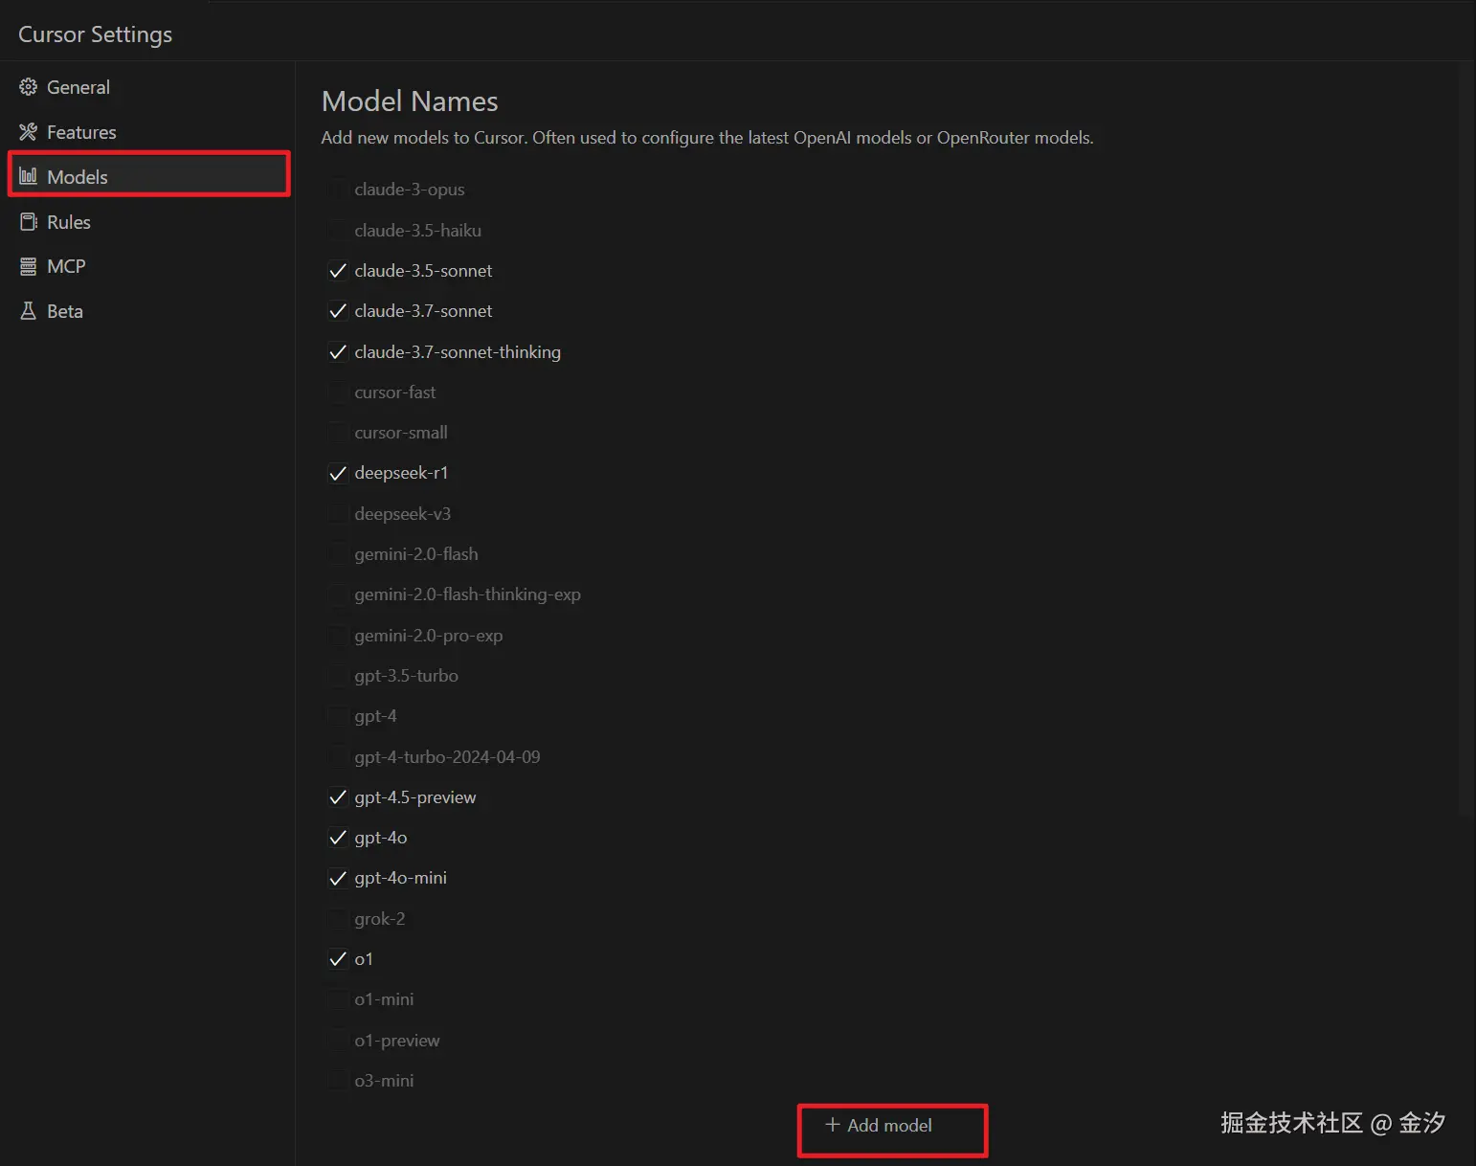1476x1166 pixels.
Task: Click the gemini-2.0-pro-exp model name
Action: point(428,636)
